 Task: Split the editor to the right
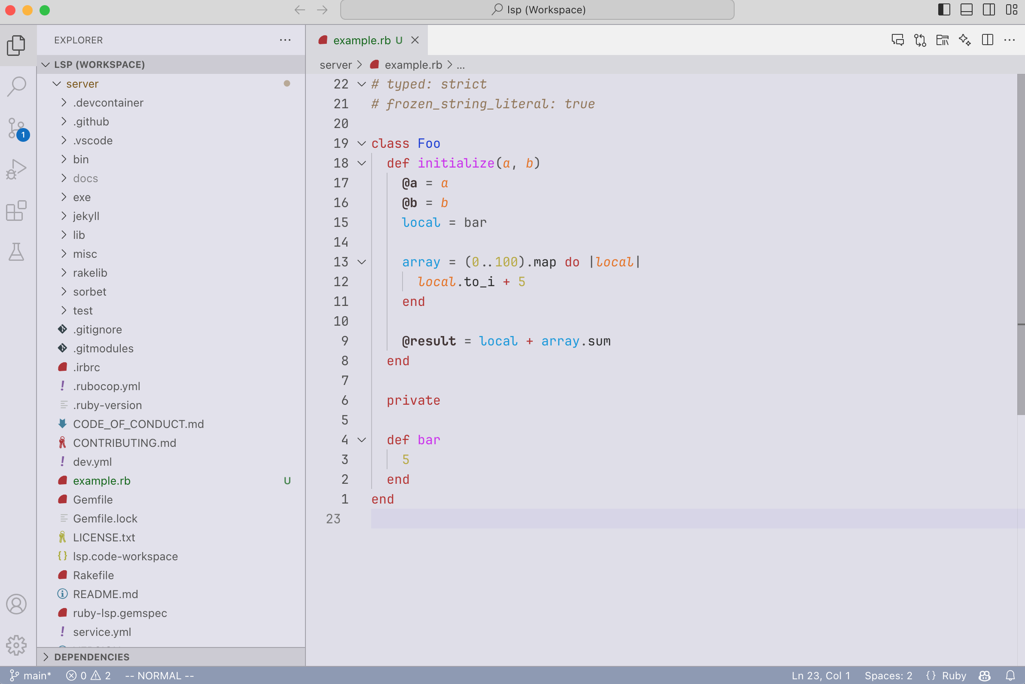[x=988, y=40]
